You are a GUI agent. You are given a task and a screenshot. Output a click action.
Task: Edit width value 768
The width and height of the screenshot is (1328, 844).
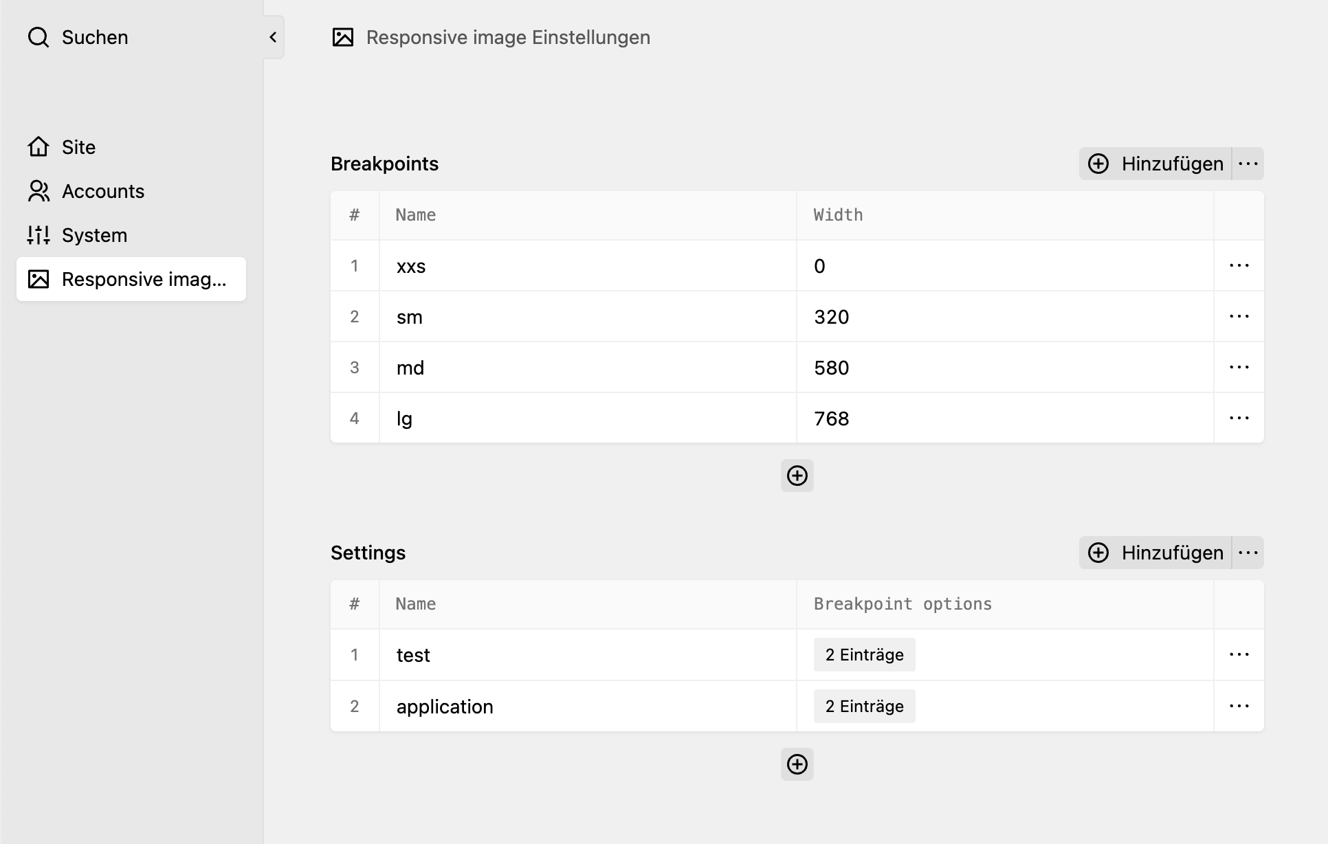1006,418
